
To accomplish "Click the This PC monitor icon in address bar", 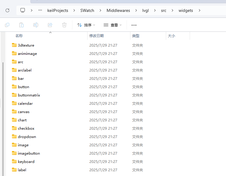I will point(23,10).
